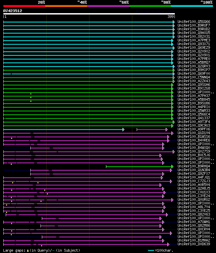The width and height of the screenshot is (216, 253).
Task: Select the UniRef100_Q027S9 label
Action: [x=194, y=151]
